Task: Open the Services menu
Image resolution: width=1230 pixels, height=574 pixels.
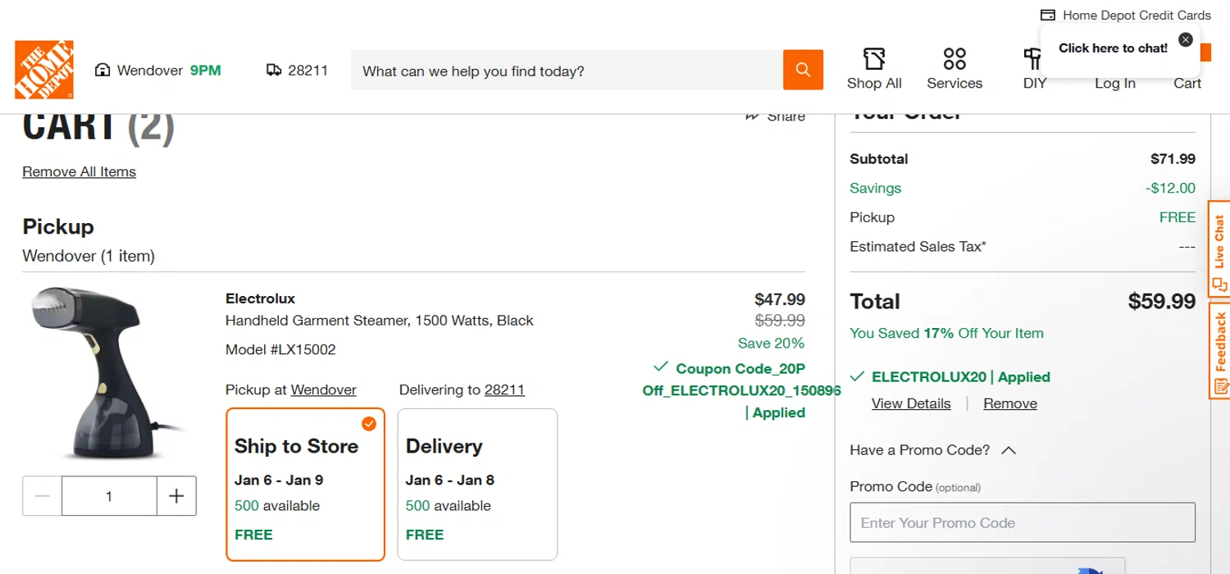Action: coord(954,69)
